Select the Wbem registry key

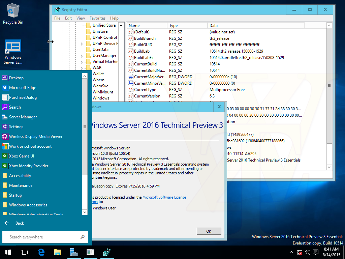(x=98, y=80)
